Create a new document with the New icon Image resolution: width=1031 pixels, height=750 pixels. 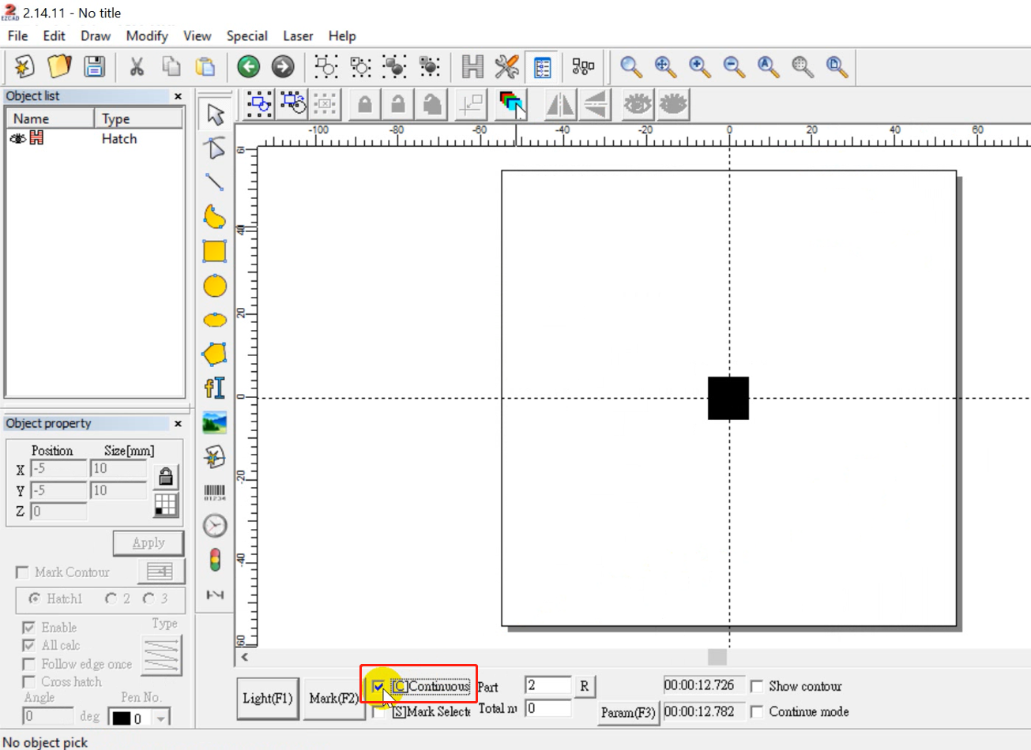tap(24, 66)
